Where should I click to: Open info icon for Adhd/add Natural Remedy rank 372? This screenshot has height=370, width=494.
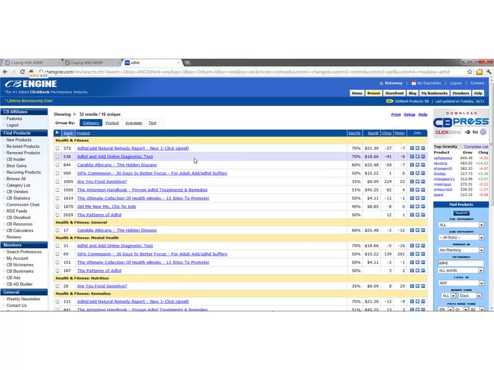click(x=412, y=148)
